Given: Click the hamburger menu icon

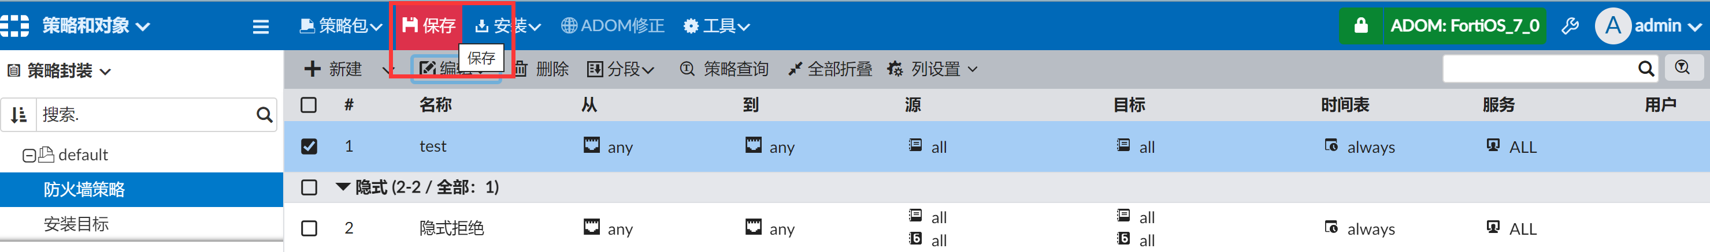Looking at the screenshot, I should (260, 27).
